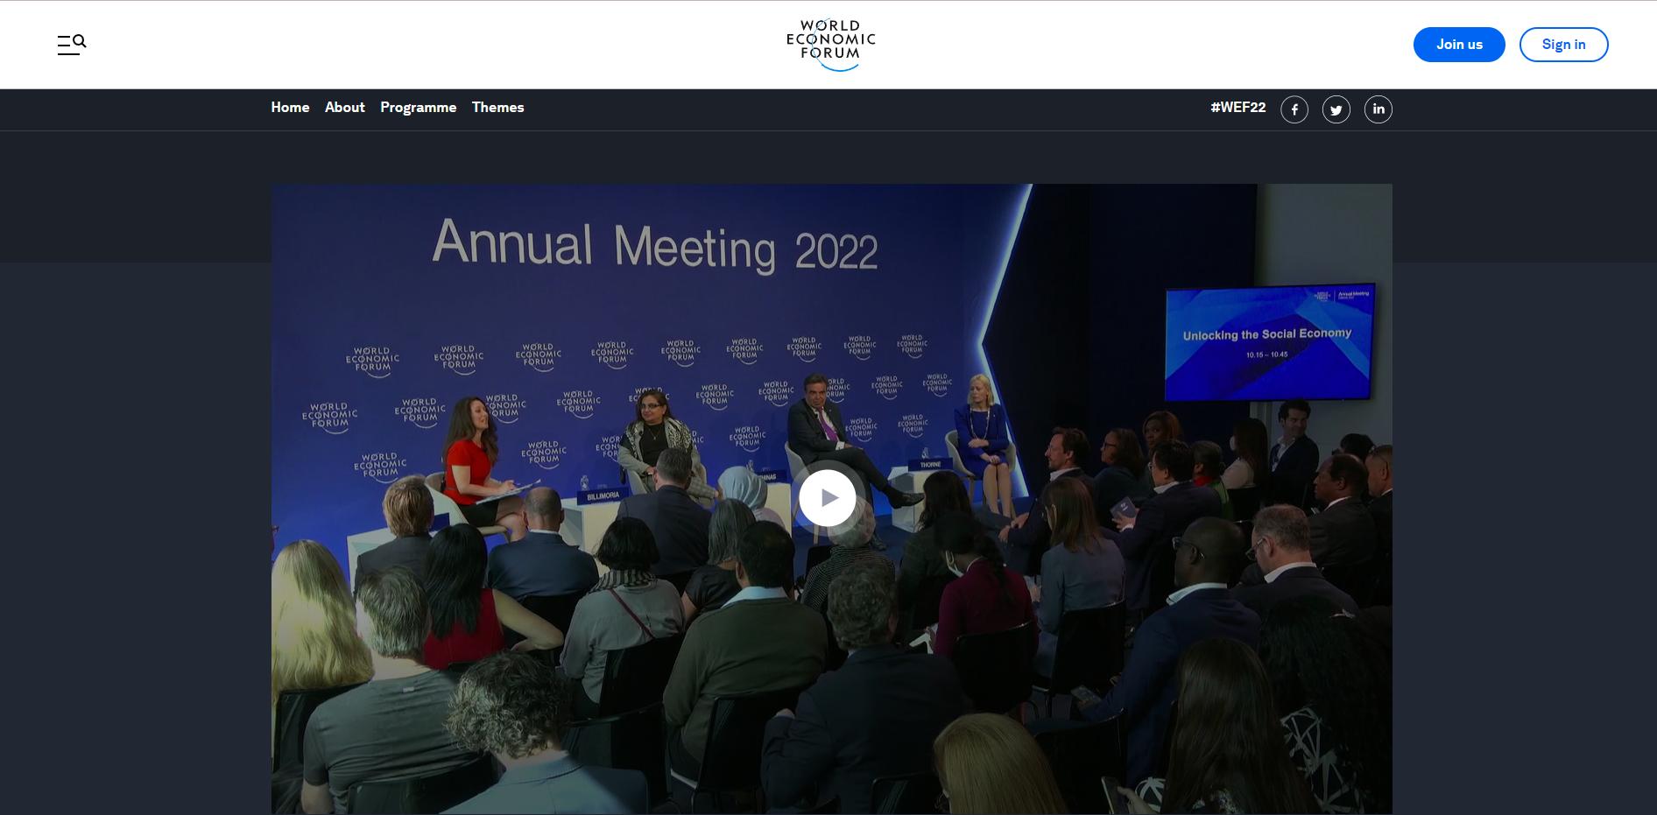Play the Annual Meeting 2022 video
The image size is (1657, 815).
pos(828,498)
